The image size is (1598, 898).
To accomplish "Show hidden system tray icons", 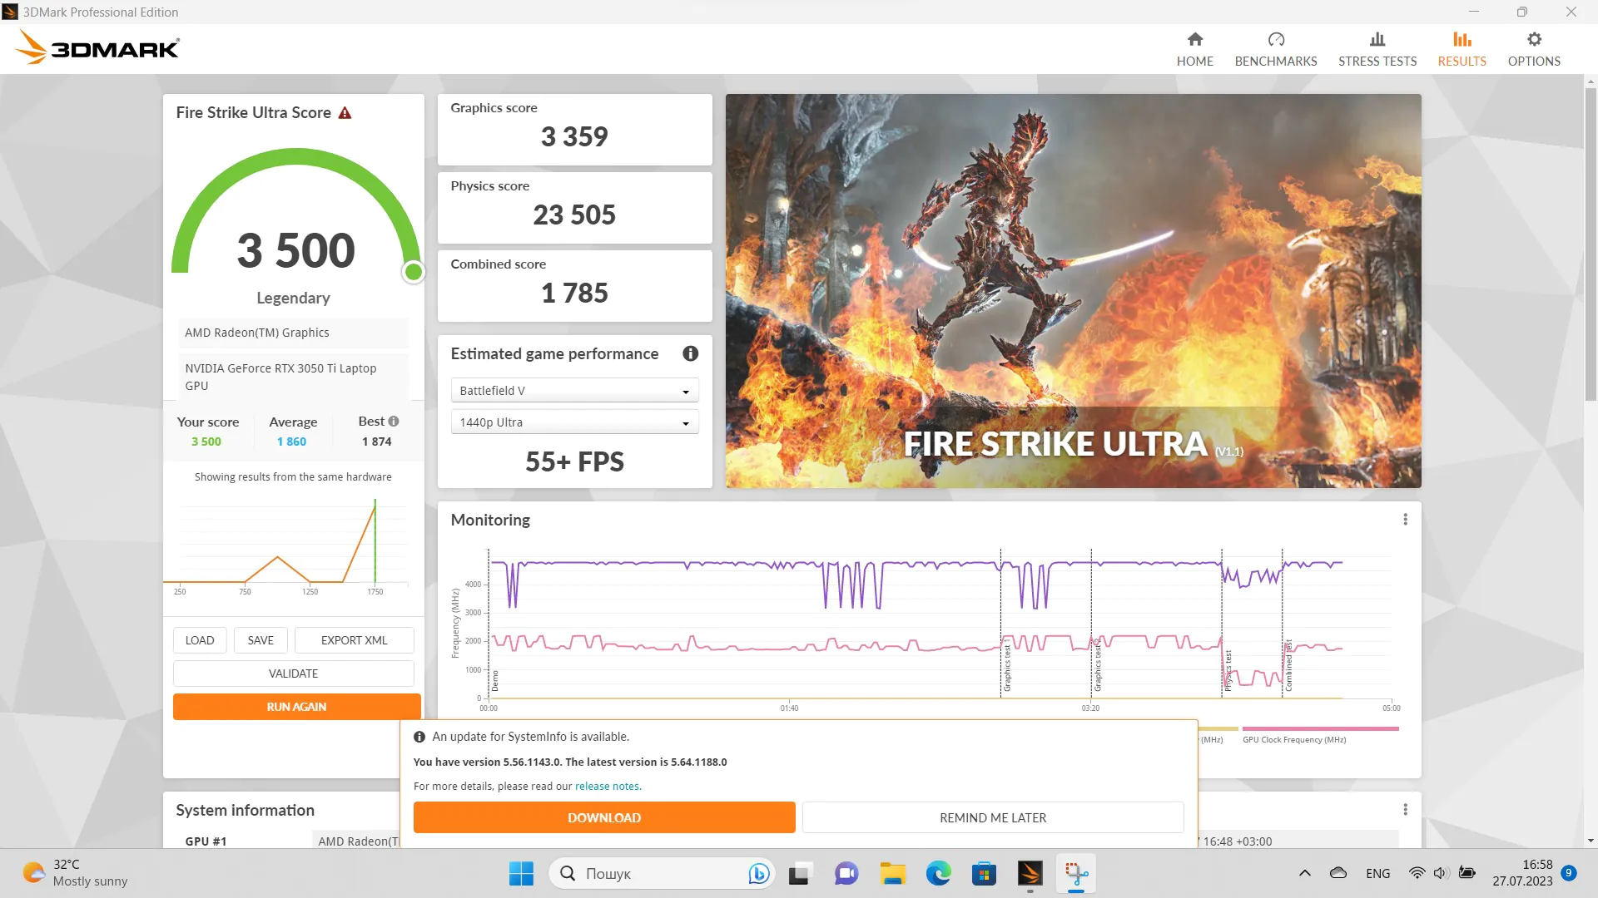I will pyautogui.click(x=1304, y=873).
